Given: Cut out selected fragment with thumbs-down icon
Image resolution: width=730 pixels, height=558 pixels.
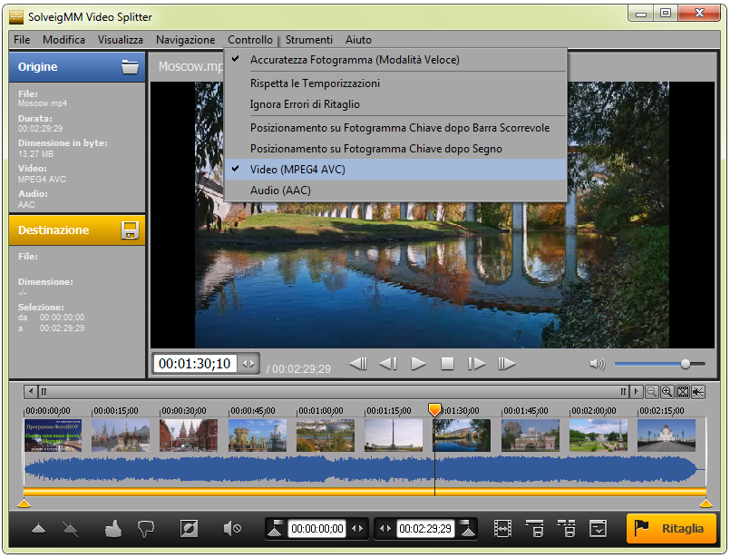Looking at the screenshot, I should coord(146,529).
